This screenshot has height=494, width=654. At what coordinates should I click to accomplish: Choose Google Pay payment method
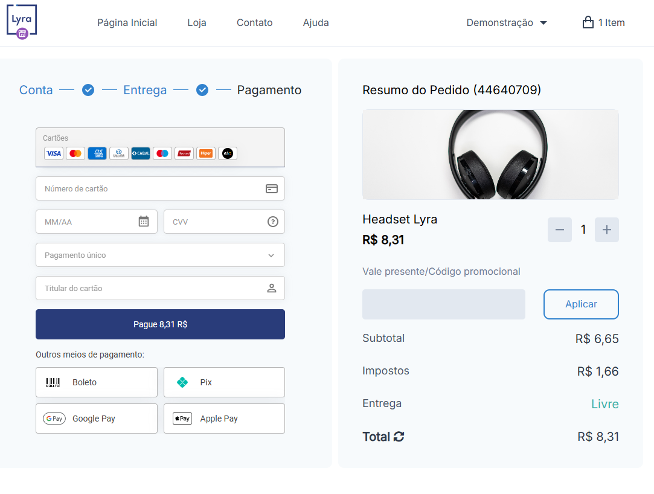click(97, 419)
